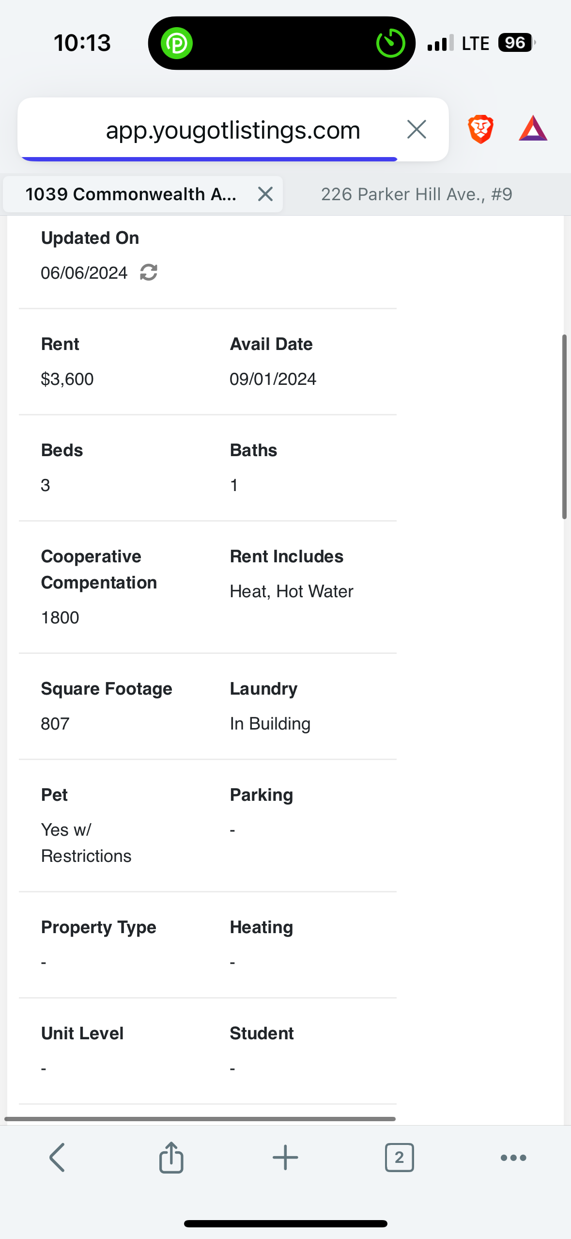571x1239 pixels.
Task: Close the 1039 Commonwealth tab
Action: pos(265,194)
